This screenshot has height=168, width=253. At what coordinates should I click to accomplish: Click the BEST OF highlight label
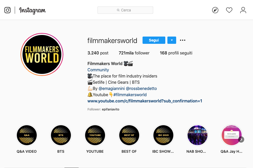click(129, 151)
